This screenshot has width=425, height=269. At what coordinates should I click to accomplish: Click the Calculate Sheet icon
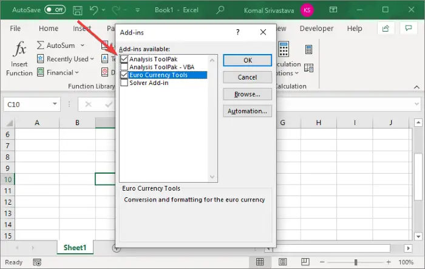coord(308,68)
